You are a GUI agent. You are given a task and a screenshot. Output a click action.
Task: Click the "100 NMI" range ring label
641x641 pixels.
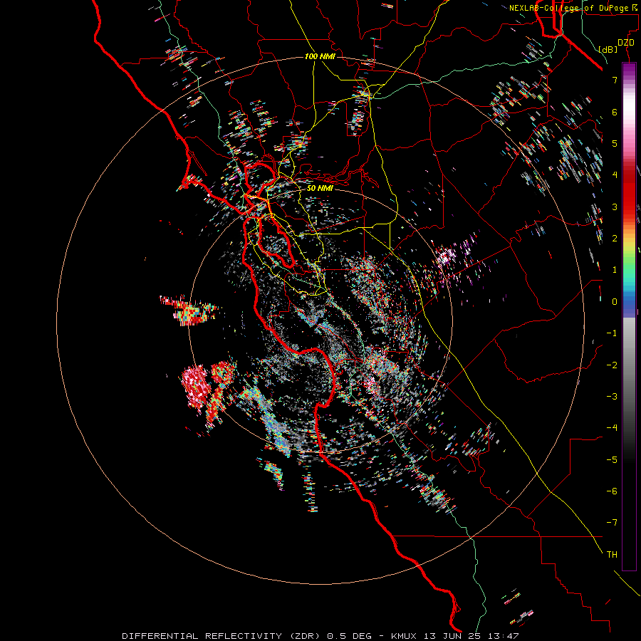pyautogui.click(x=320, y=56)
